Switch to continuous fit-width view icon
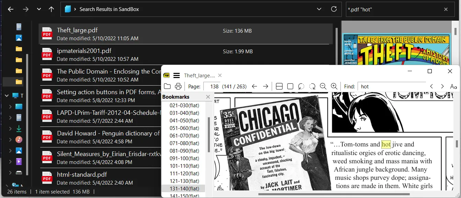Image resolution: width=461 pixels, height=198 pixels. 279,86
